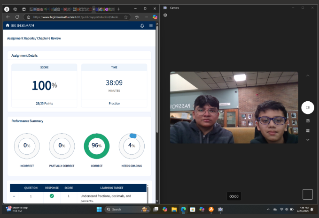The width and height of the screenshot is (319, 218).
Task: Collapse question 1 row
Action: pos(14,196)
